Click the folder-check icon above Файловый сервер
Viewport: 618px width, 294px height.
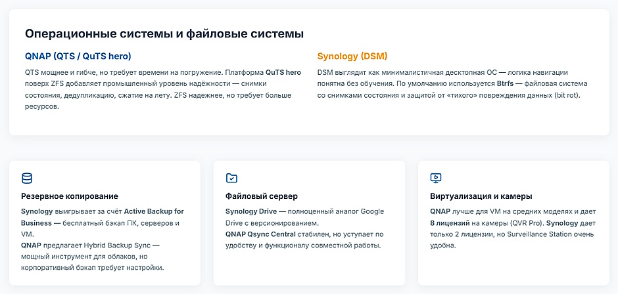pos(231,178)
